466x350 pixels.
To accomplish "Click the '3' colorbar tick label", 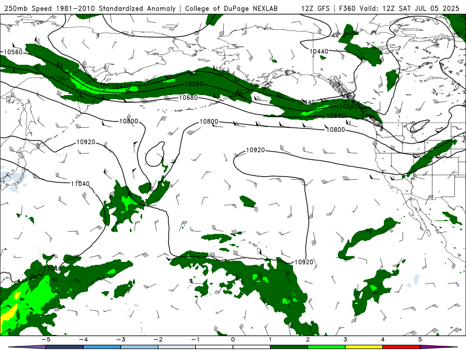I will (x=345, y=339).
